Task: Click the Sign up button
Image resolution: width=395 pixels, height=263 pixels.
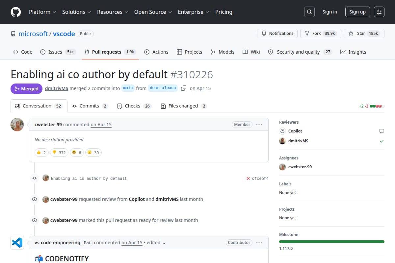Action: (357, 12)
